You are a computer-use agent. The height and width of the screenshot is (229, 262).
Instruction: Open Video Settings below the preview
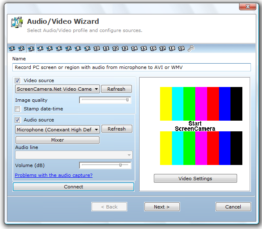click(195, 179)
